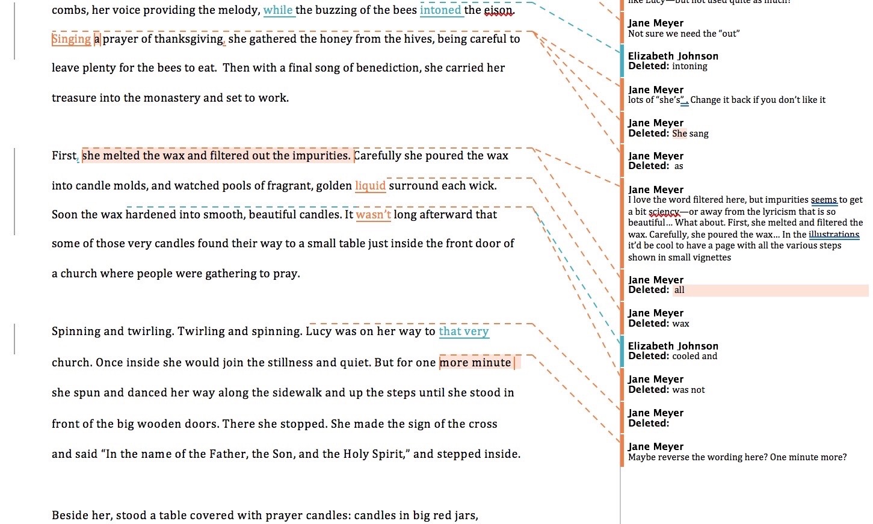
Task: Click the word "thanksgiving" in the document
Action: pos(189,39)
